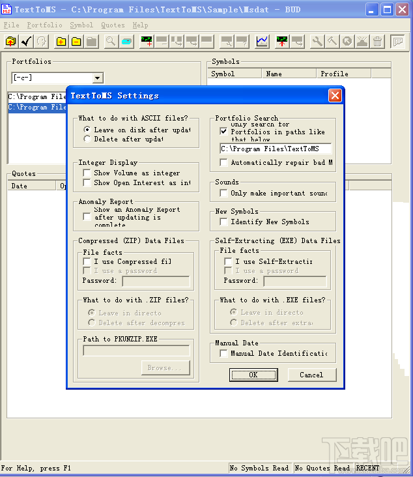Click the trash can delete icon
413x477 pixels.
377,41
